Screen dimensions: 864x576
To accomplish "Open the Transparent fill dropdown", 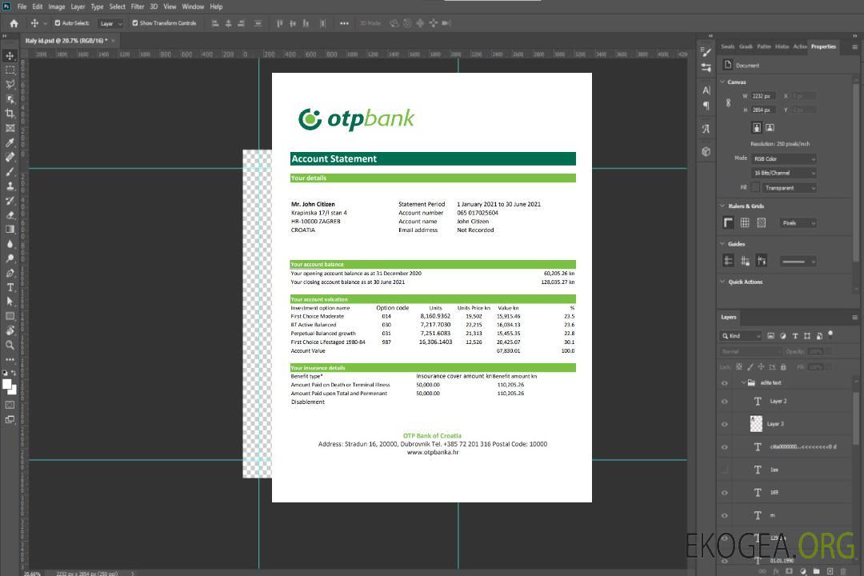I will click(x=789, y=188).
